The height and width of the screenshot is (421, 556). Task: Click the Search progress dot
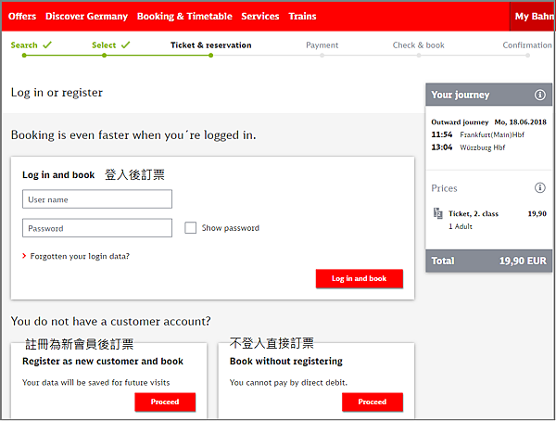(x=24, y=56)
